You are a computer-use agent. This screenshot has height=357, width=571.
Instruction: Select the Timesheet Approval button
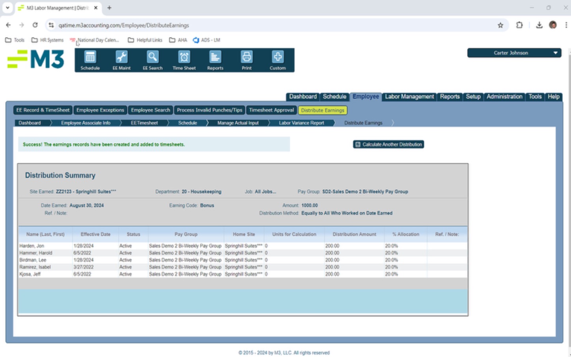(x=271, y=110)
